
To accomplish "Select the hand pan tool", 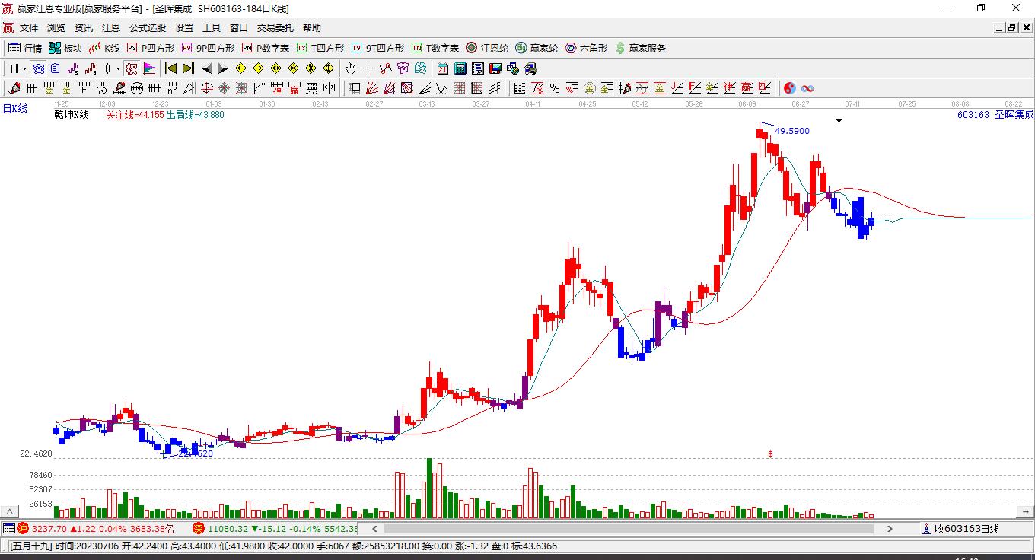I will click(x=351, y=68).
